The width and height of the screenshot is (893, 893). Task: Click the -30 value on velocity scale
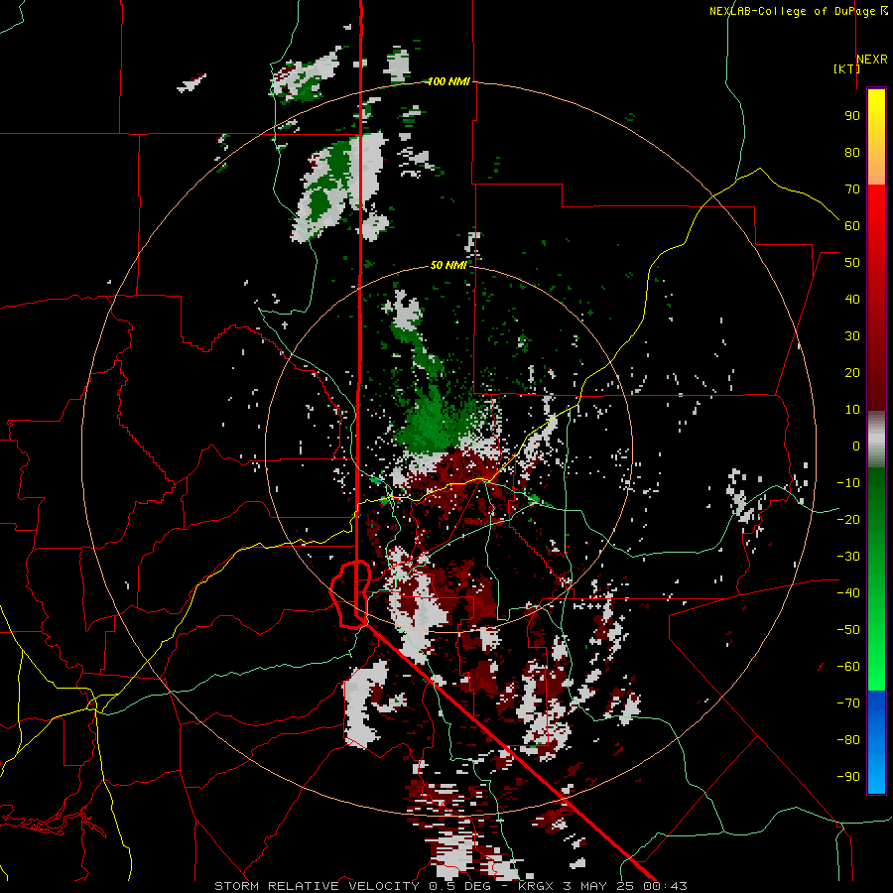[848, 557]
